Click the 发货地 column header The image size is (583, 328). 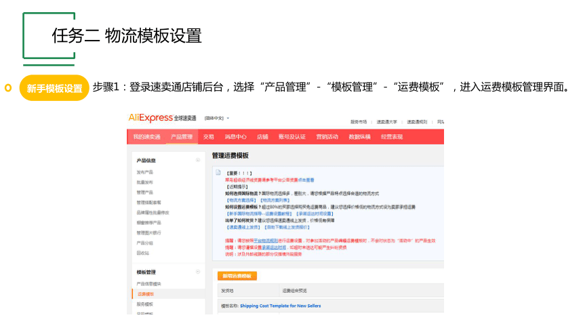(227, 291)
